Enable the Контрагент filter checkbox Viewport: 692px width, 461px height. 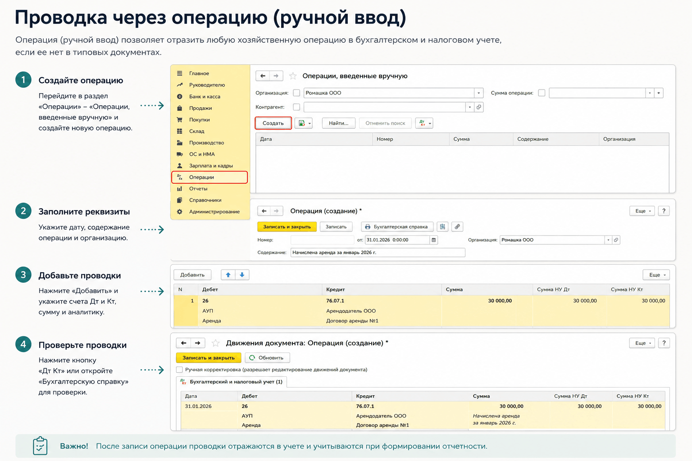click(296, 107)
